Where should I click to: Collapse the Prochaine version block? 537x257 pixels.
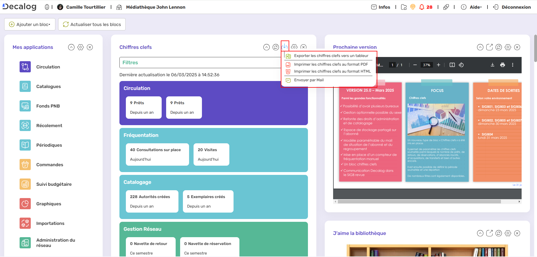click(x=480, y=47)
